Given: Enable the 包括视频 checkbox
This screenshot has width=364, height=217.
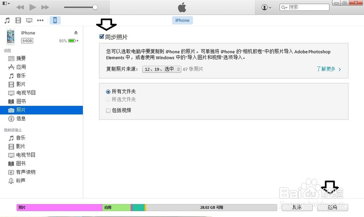Looking at the screenshot, I should click(108, 110).
